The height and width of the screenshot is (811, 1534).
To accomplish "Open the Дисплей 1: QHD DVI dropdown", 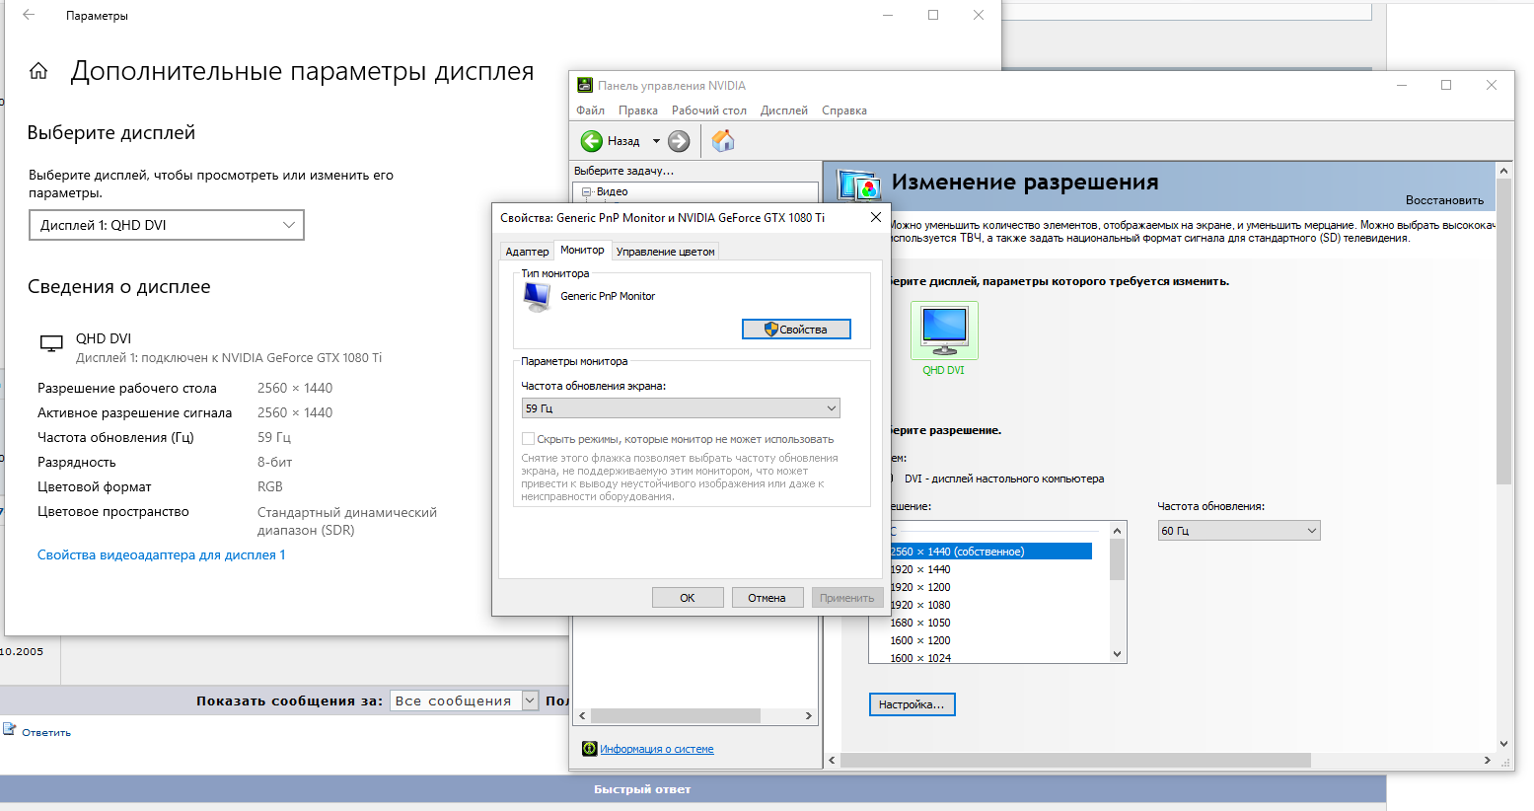I will click(x=167, y=225).
